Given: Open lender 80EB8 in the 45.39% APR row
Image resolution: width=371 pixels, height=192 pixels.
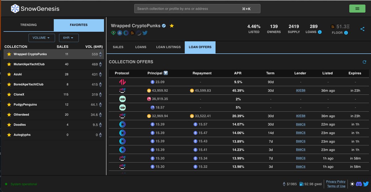Looking at the screenshot, I should [x=301, y=90].
